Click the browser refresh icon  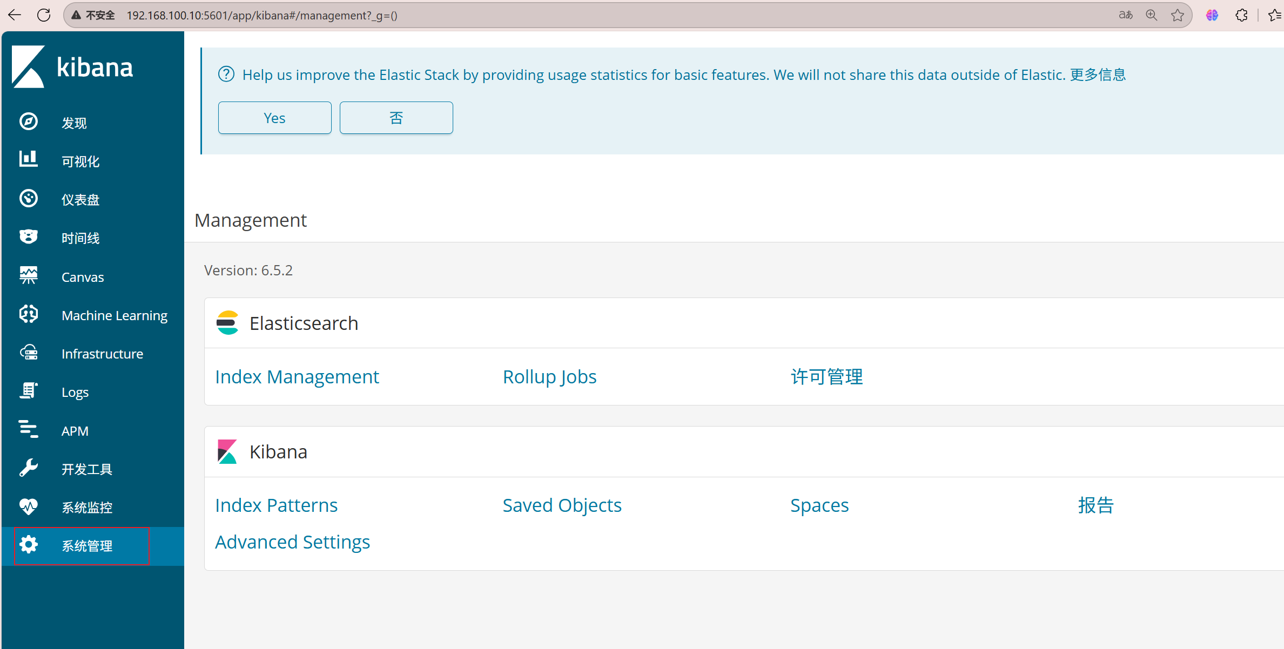pos(44,15)
